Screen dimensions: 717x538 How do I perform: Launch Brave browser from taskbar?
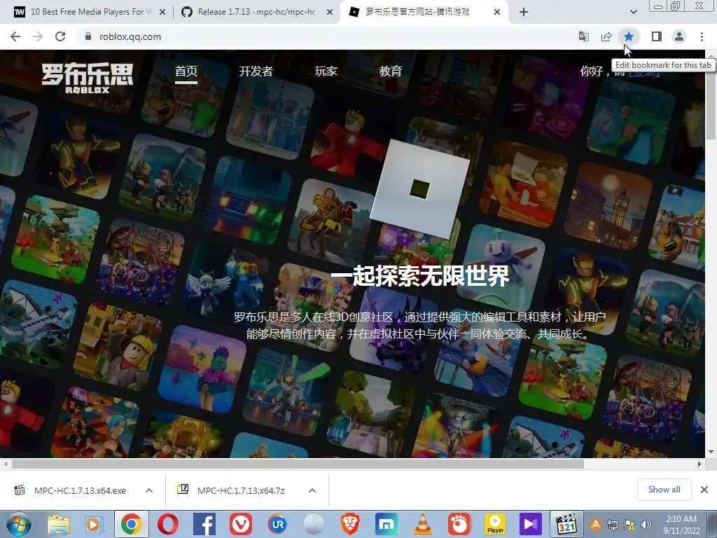click(x=350, y=524)
